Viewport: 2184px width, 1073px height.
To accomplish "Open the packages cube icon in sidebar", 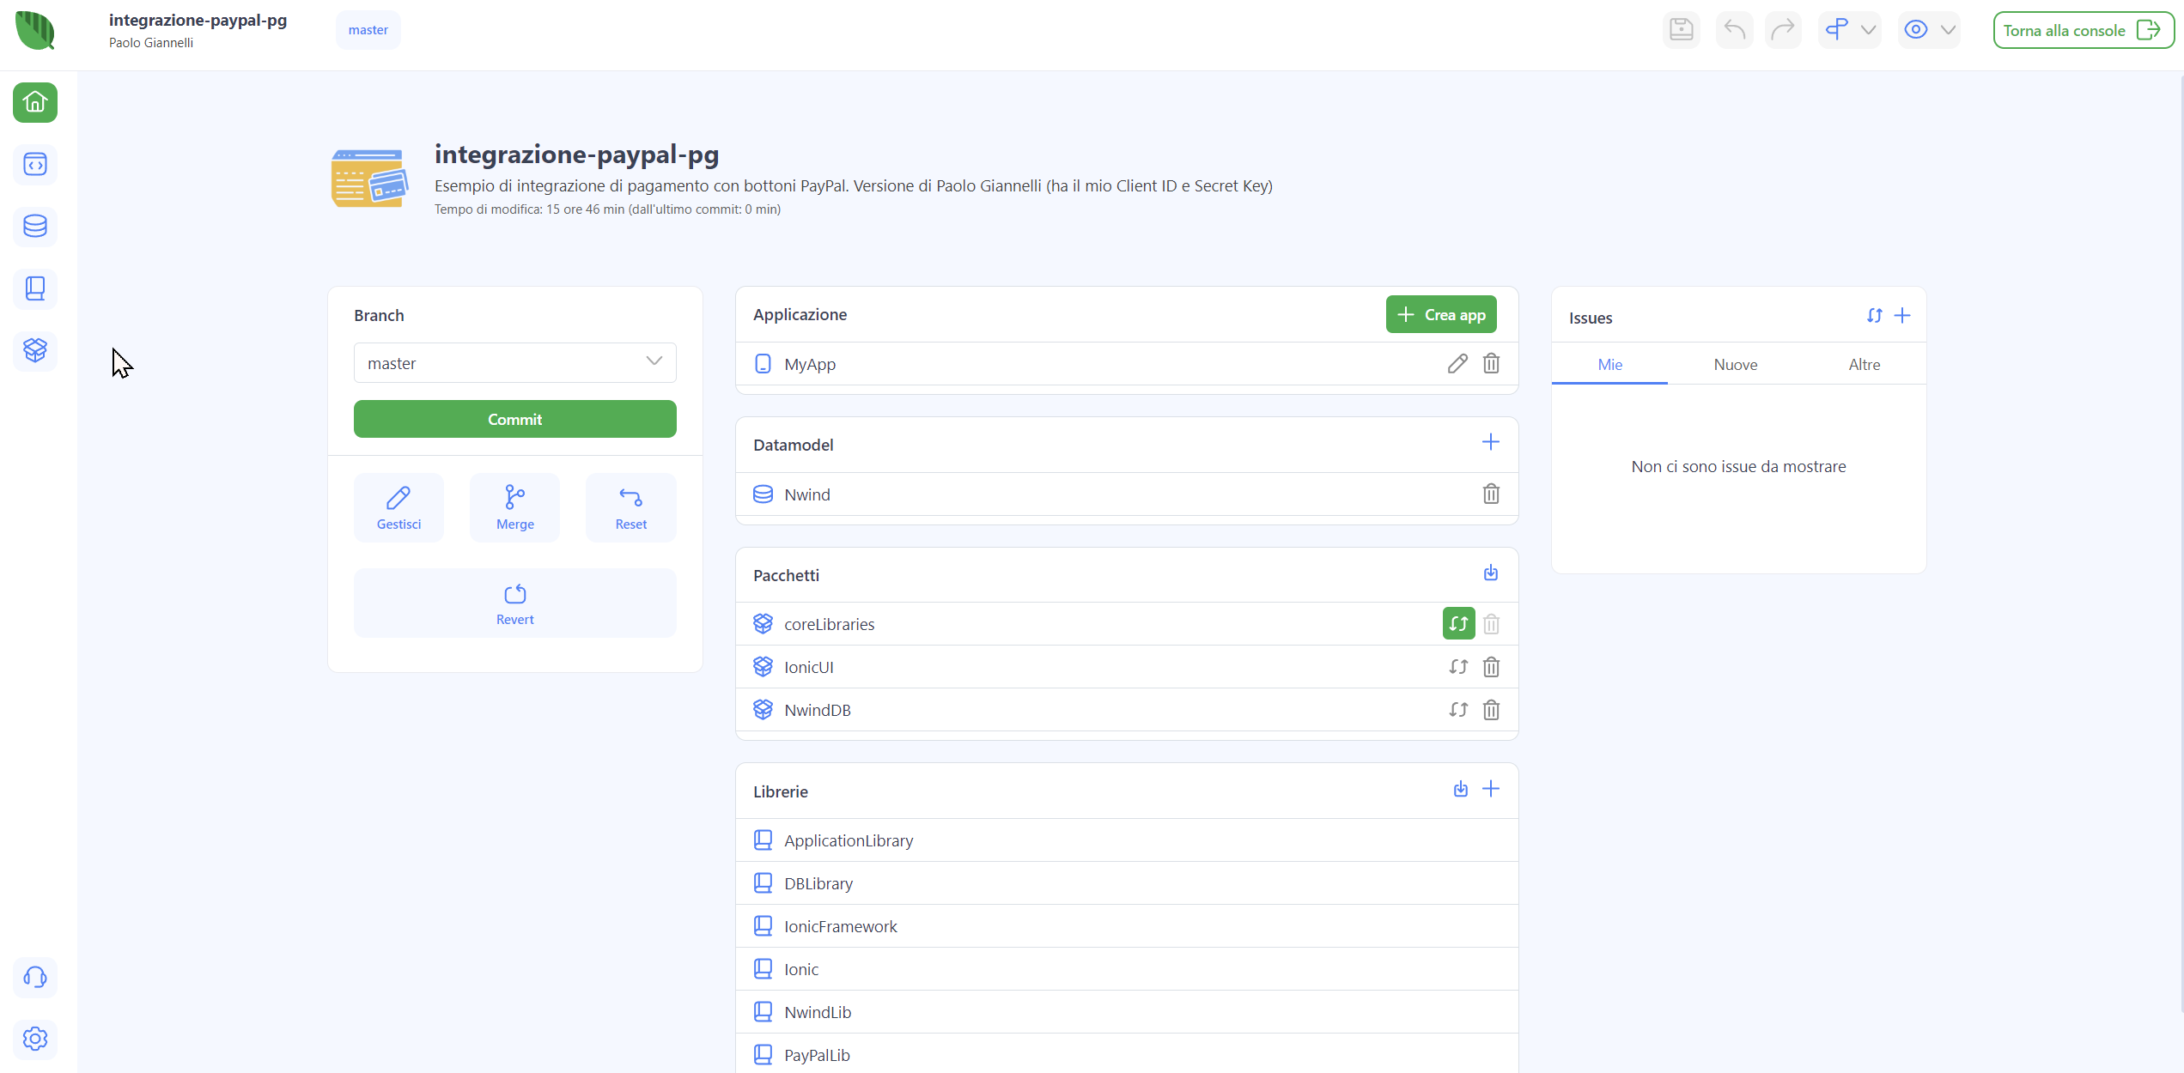I will click(x=35, y=350).
